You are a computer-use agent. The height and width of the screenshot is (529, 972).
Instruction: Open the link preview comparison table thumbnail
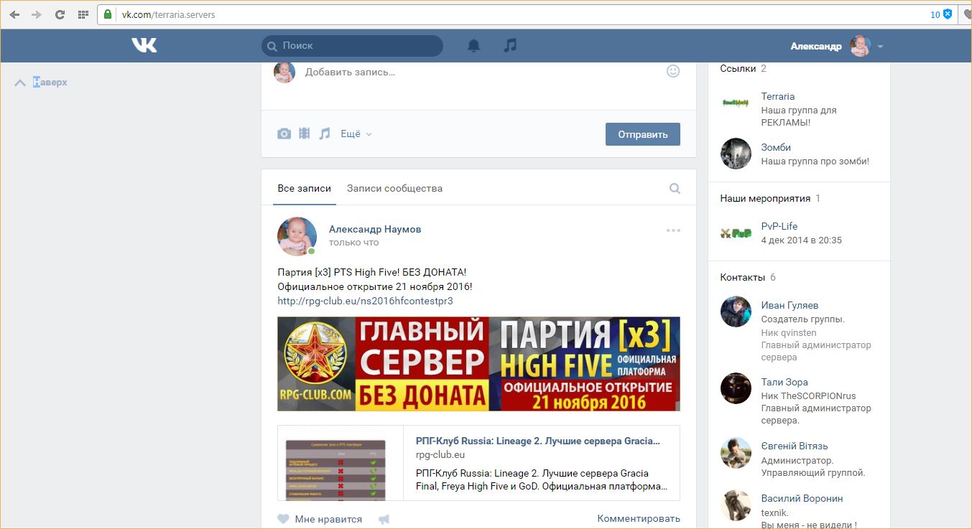[x=335, y=469]
